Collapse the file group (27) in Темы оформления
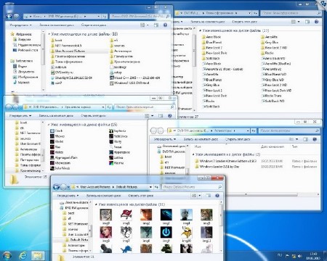327x261 pixels. [200, 30]
